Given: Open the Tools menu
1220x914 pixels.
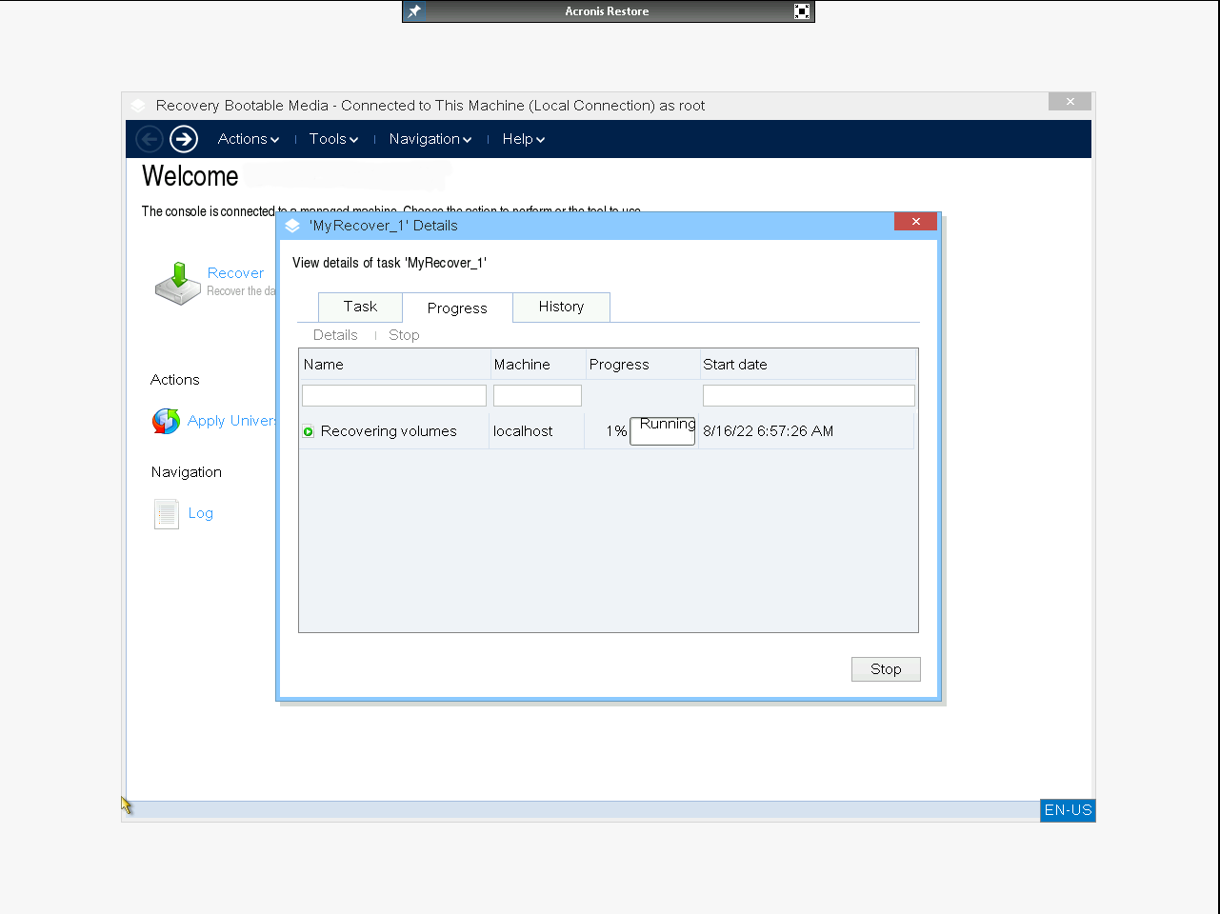Looking at the screenshot, I should 333,139.
